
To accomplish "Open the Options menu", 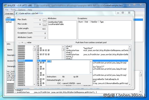I will (x=22, y=10).
